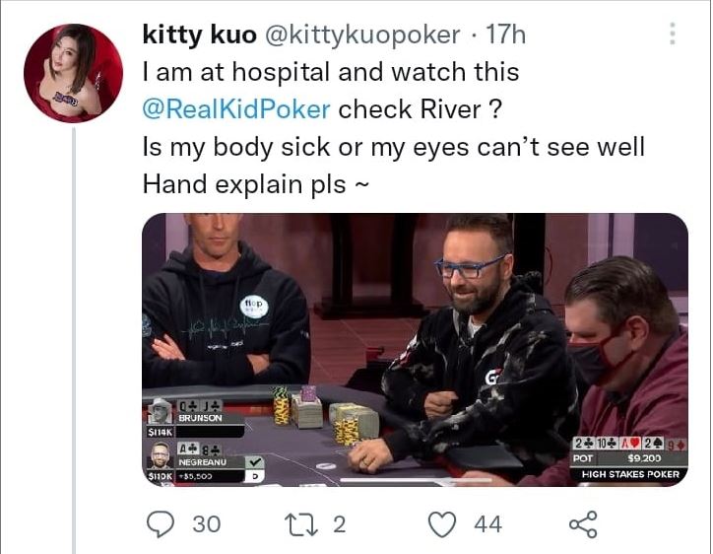
Task: Click the reply count 30
Action: click(207, 524)
